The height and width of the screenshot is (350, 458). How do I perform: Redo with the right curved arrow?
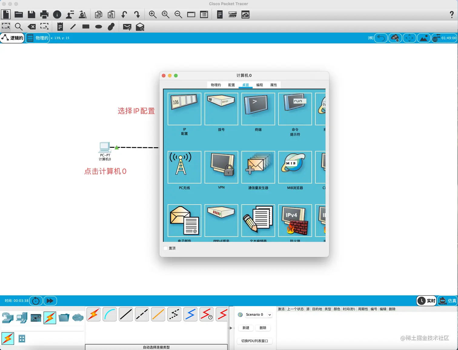(x=137, y=15)
